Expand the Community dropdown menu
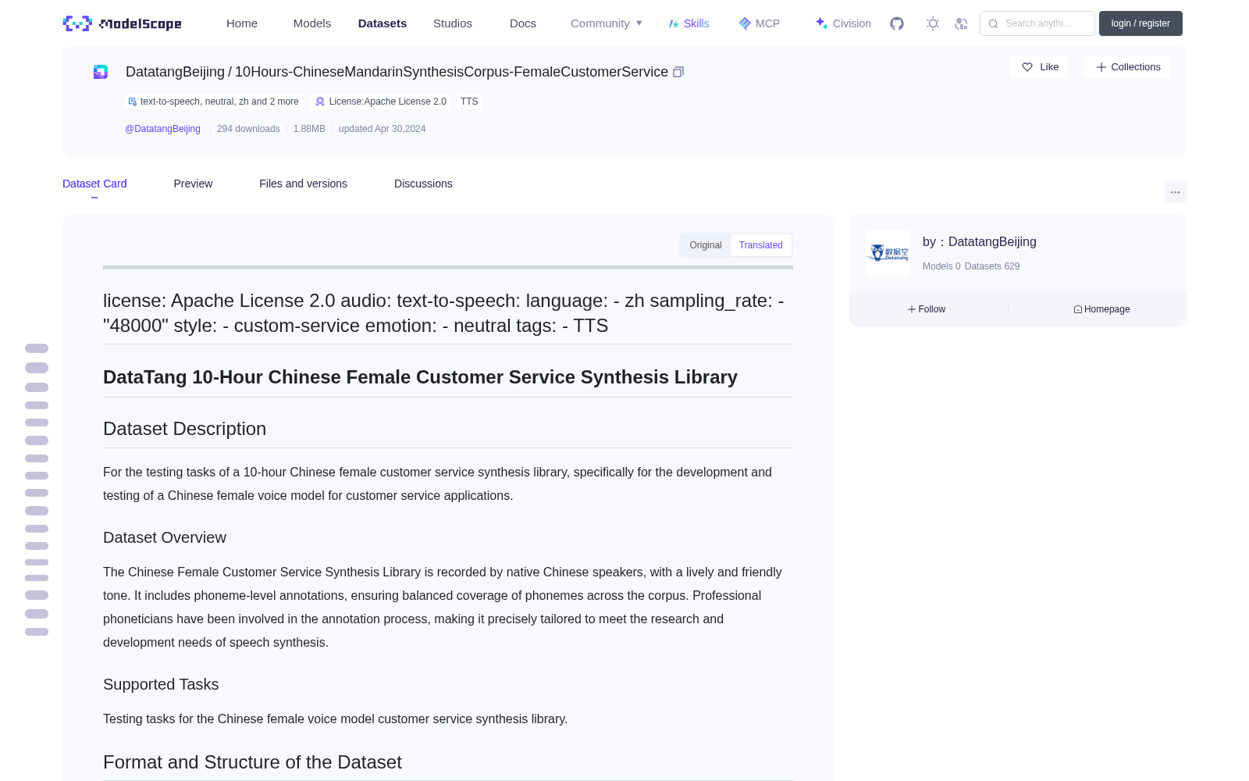The image size is (1249, 781). (607, 23)
